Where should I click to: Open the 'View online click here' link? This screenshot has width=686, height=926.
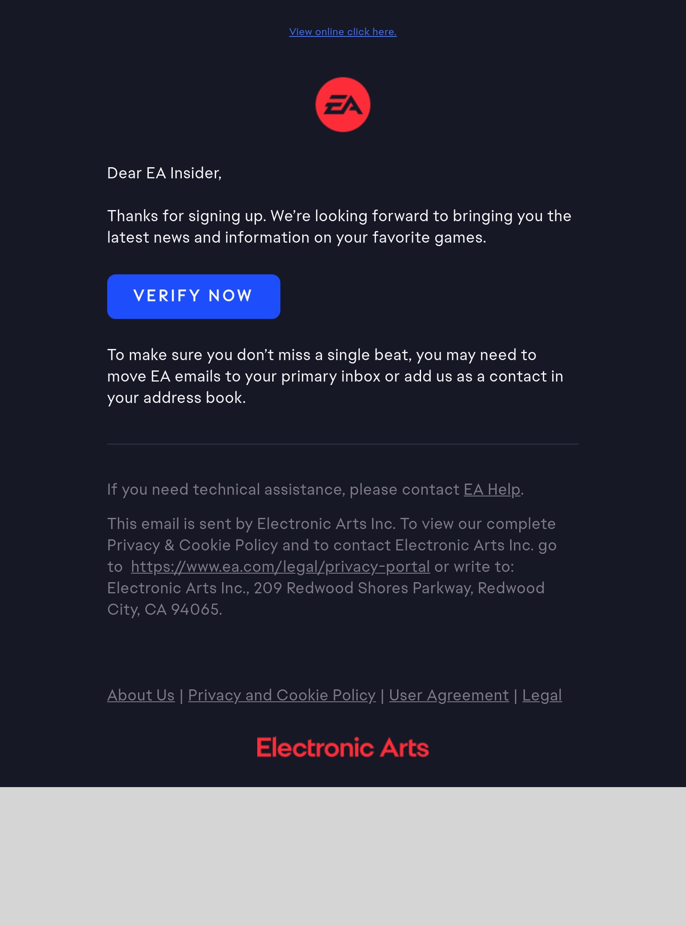[343, 32]
